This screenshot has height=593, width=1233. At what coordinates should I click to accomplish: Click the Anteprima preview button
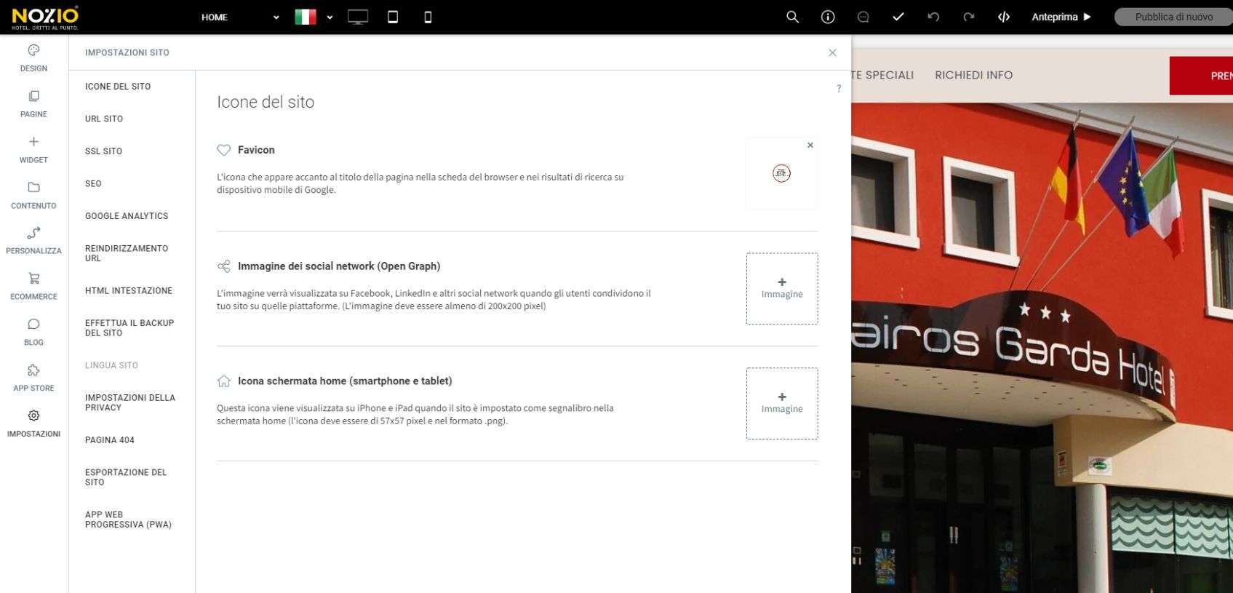coord(1061,17)
